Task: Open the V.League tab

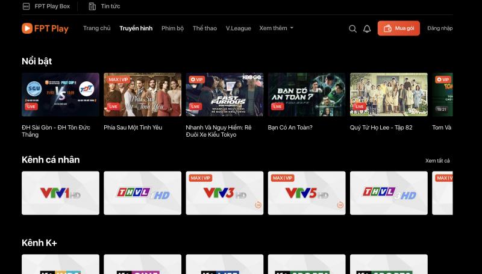Action: pyautogui.click(x=238, y=28)
